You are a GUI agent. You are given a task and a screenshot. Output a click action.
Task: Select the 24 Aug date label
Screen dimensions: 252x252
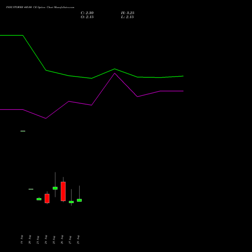pos(46,239)
